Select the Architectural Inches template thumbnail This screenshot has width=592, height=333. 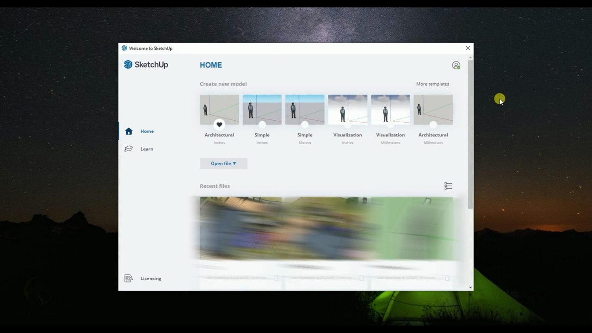pyautogui.click(x=219, y=110)
